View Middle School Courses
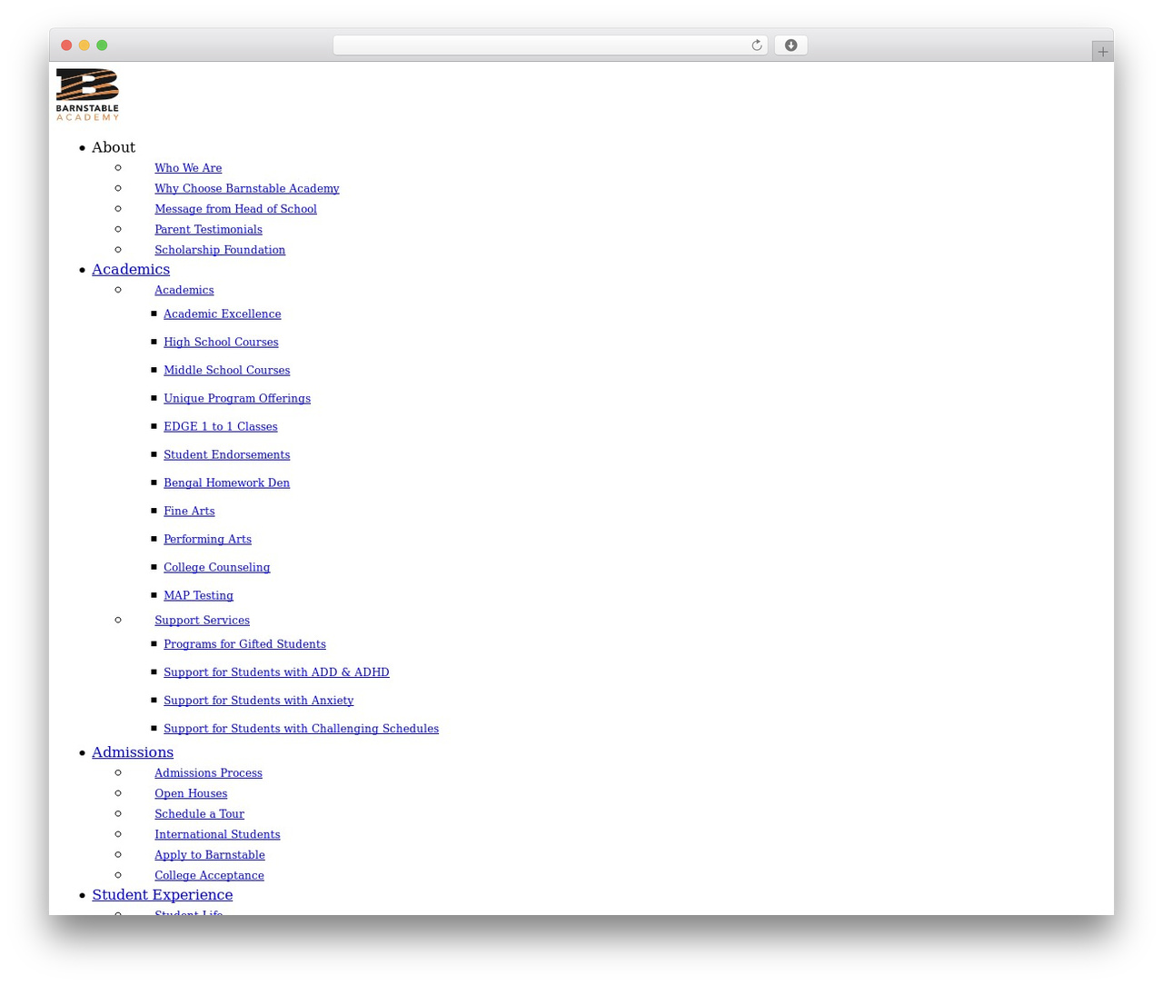 pos(227,370)
